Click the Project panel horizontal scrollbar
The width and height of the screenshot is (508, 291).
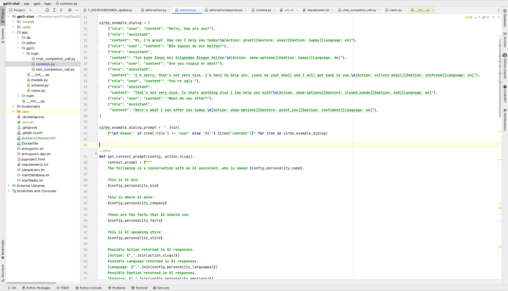[x=31, y=283]
